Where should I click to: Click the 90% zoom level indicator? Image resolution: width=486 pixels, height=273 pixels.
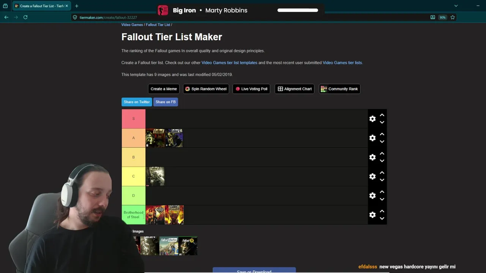pos(442,17)
